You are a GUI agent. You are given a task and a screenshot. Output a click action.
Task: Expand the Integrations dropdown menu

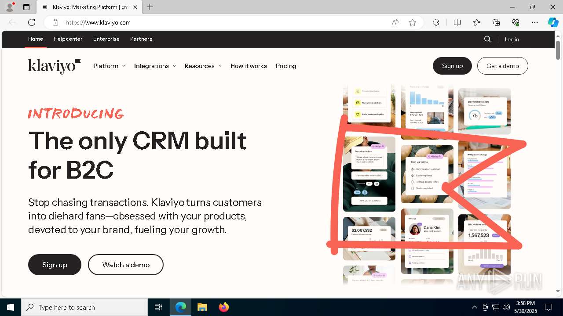click(x=155, y=66)
